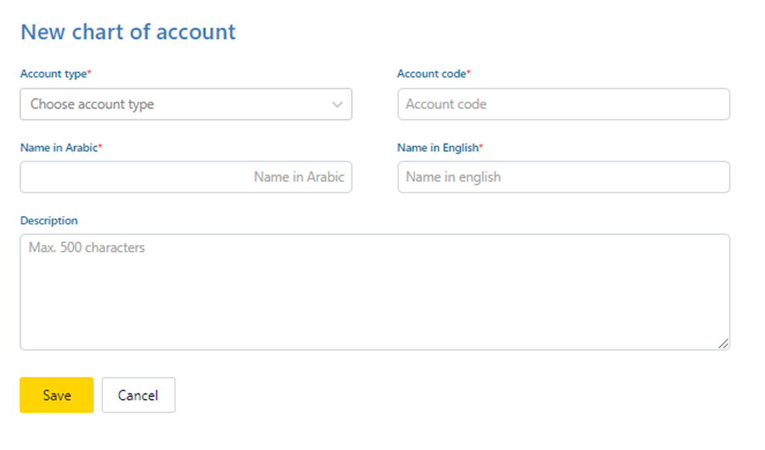Viewport: 765px width, 450px height.
Task: Focus the Account code input field
Action: pyautogui.click(x=563, y=105)
